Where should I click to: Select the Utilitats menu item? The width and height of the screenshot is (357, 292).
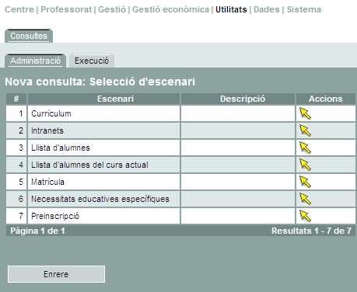[231, 9]
